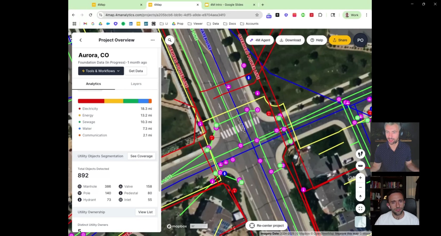Click the Improve this map link
This screenshot has height=236, width=441.
point(347,233)
